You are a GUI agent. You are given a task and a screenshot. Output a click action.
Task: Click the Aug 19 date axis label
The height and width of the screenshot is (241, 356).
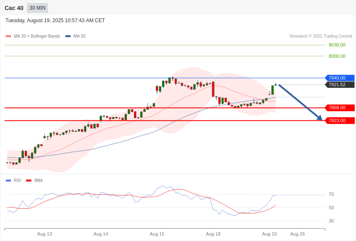pos(269,234)
